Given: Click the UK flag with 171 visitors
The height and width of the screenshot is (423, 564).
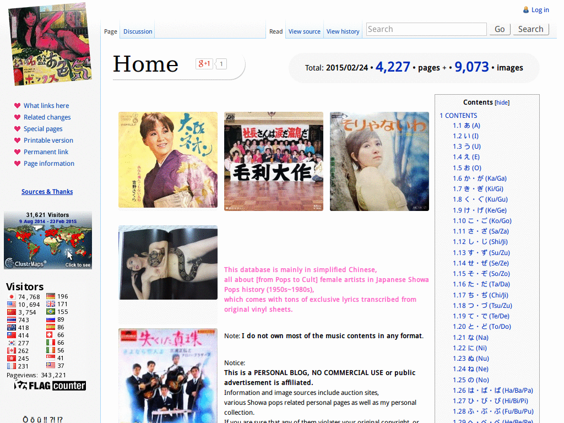Looking at the screenshot, I should tap(51, 304).
